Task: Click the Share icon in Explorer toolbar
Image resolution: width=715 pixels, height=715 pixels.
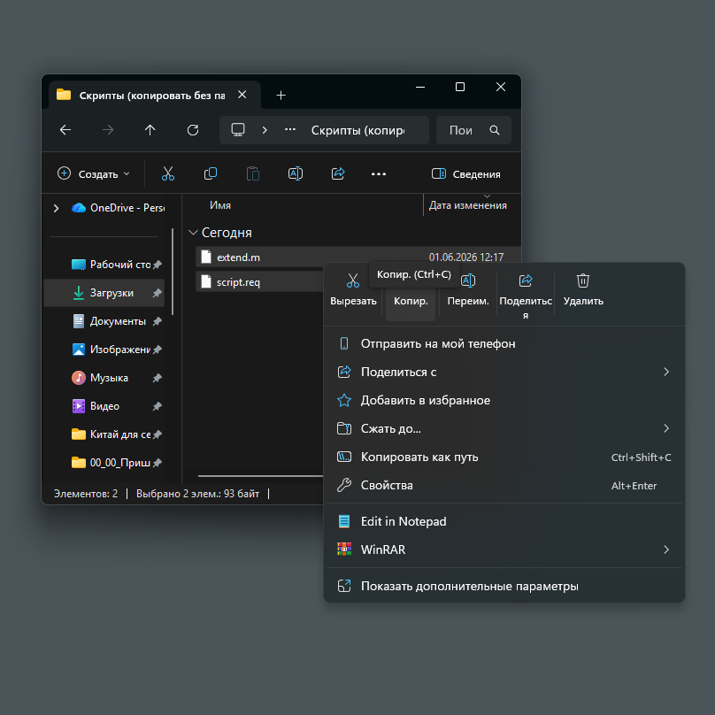Action: coord(338,173)
